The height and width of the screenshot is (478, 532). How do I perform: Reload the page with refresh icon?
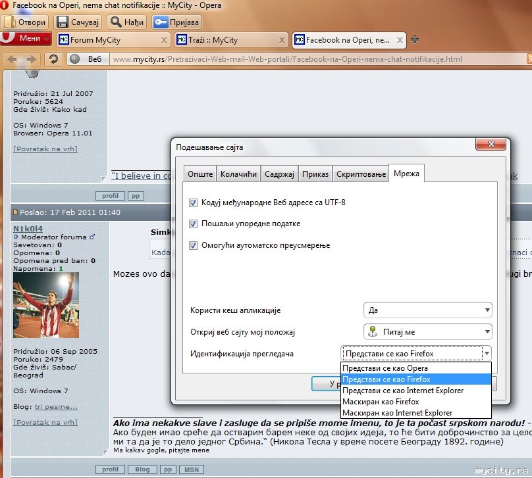(53, 59)
